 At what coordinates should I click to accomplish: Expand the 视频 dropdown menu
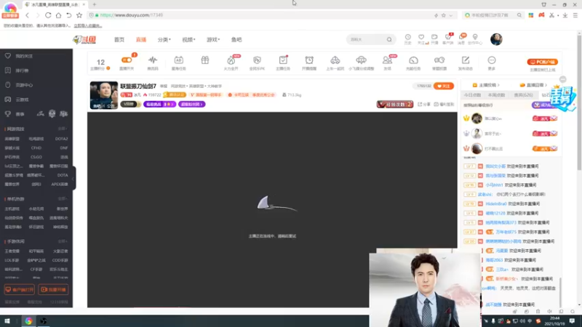pos(188,40)
